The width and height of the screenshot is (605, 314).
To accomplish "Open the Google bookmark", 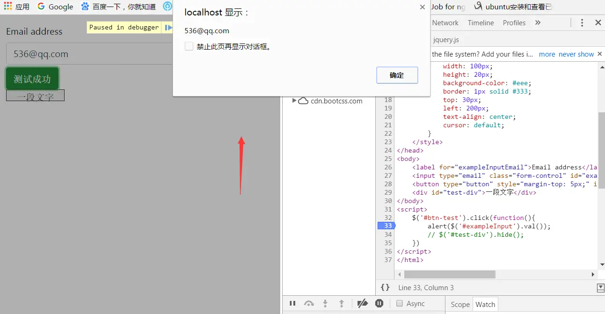I will (x=55, y=7).
